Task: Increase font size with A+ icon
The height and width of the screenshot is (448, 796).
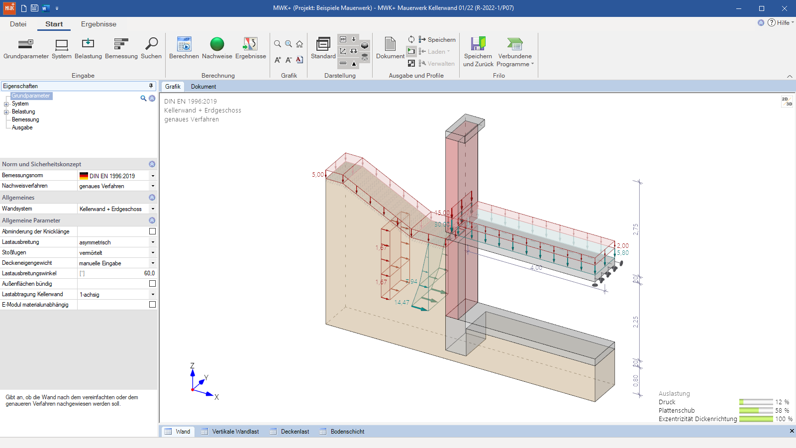Action: coord(278,60)
